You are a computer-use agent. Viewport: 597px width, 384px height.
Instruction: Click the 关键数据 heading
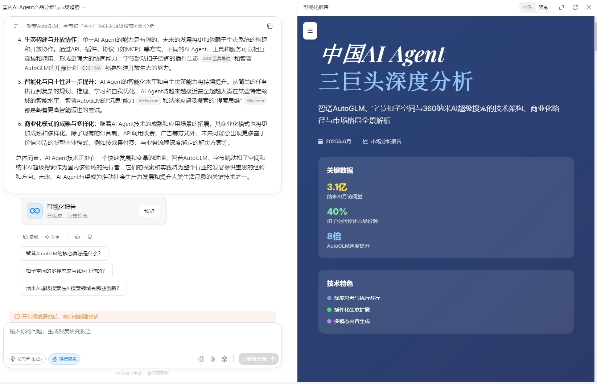(340, 170)
